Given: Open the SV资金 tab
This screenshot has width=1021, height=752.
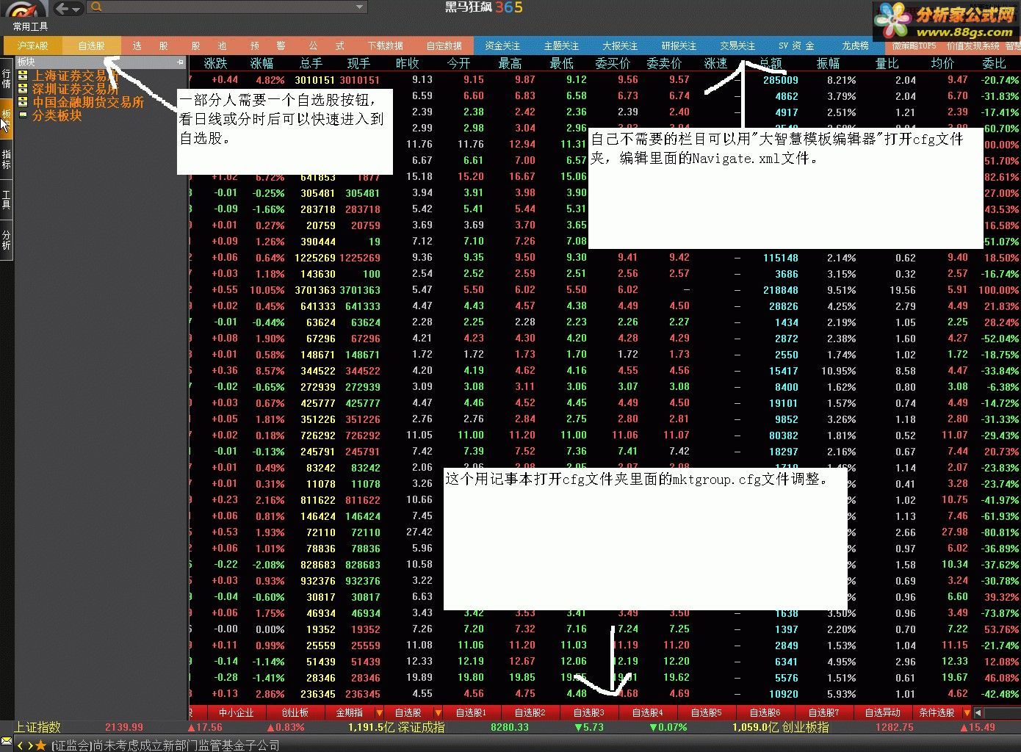Looking at the screenshot, I should [796, 46].
